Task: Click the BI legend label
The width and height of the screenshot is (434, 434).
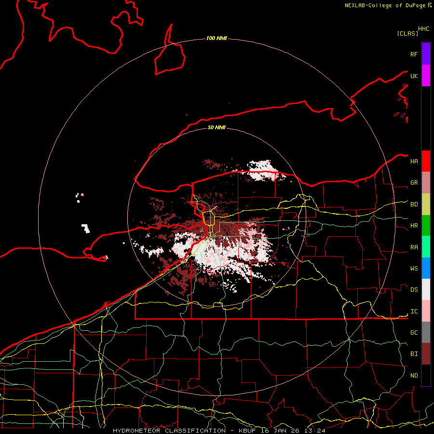Action: pyautogui.click(x=414, y=354)
